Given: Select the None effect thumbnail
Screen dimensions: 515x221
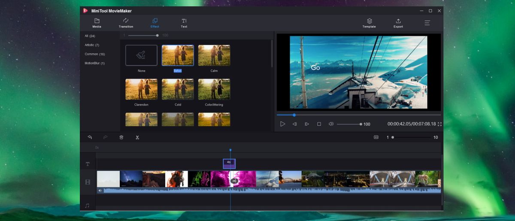Looking at the screenshot, I should click(142, 55).
